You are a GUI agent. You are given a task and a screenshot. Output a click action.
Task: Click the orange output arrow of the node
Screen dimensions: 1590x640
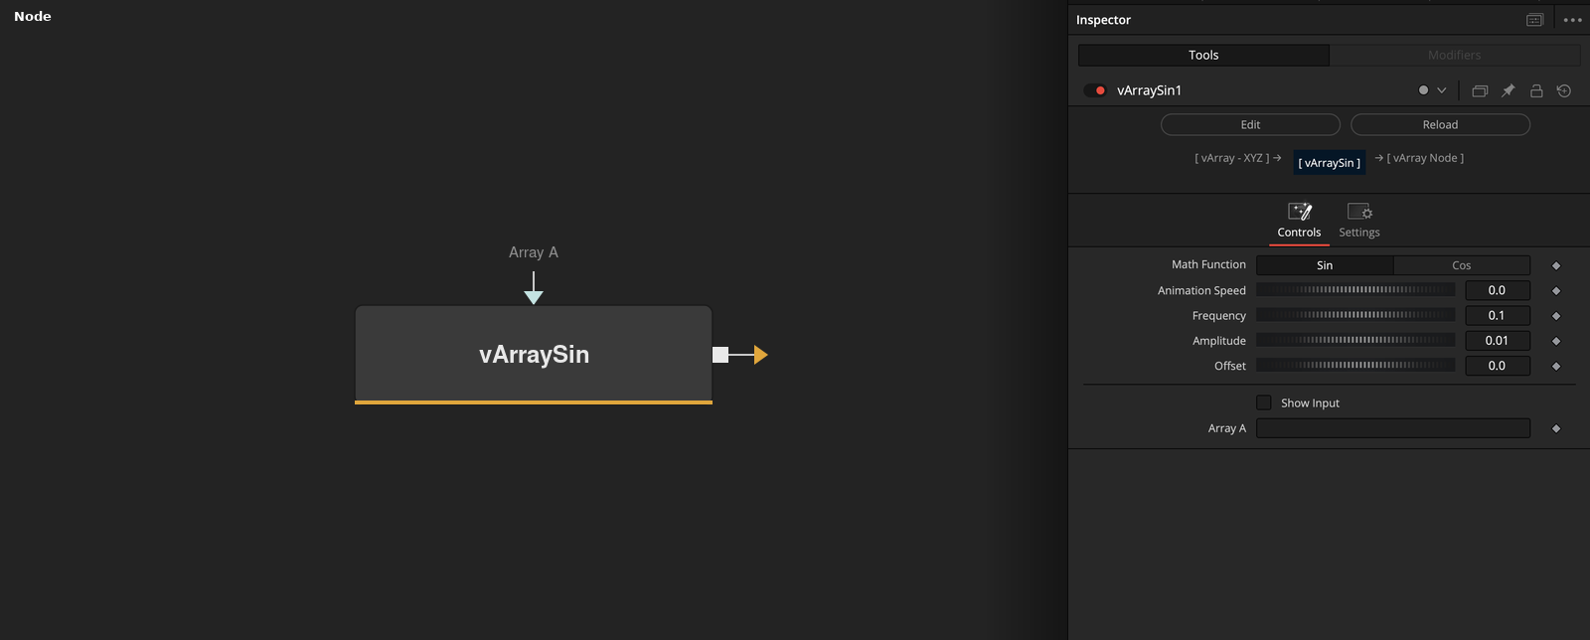coord(760,355)
